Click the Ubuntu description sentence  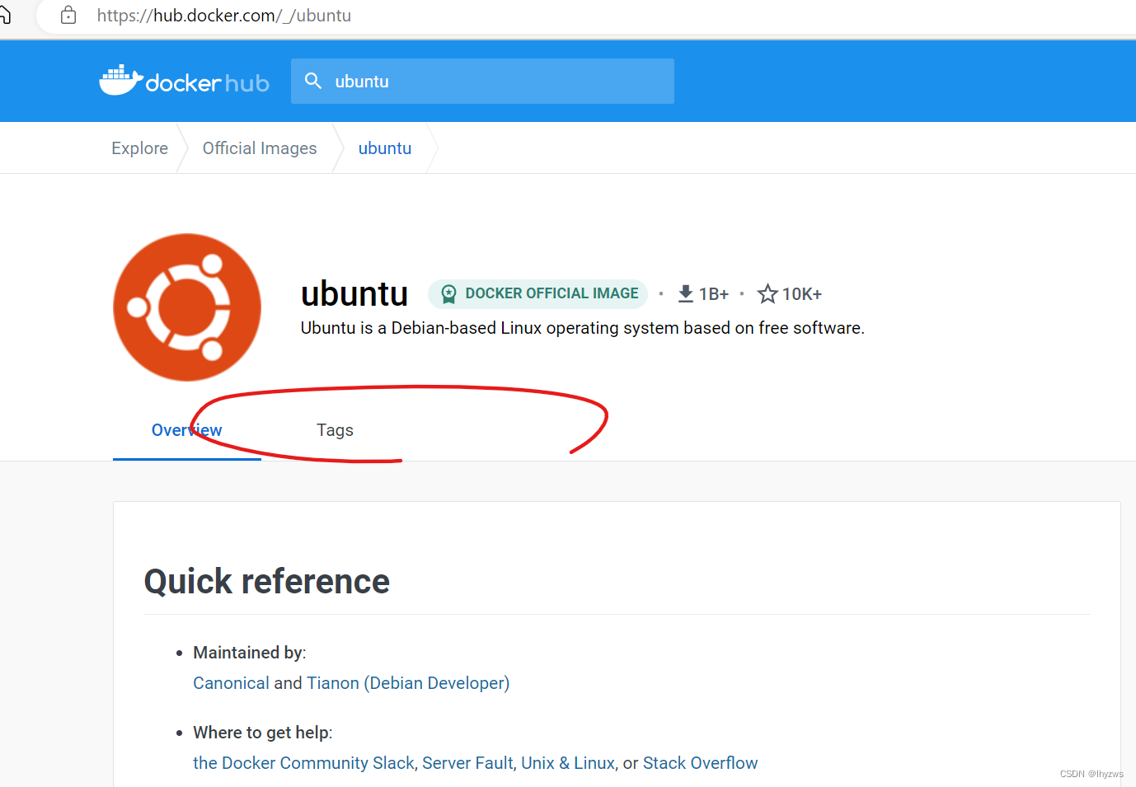click(x=583, y=328)
